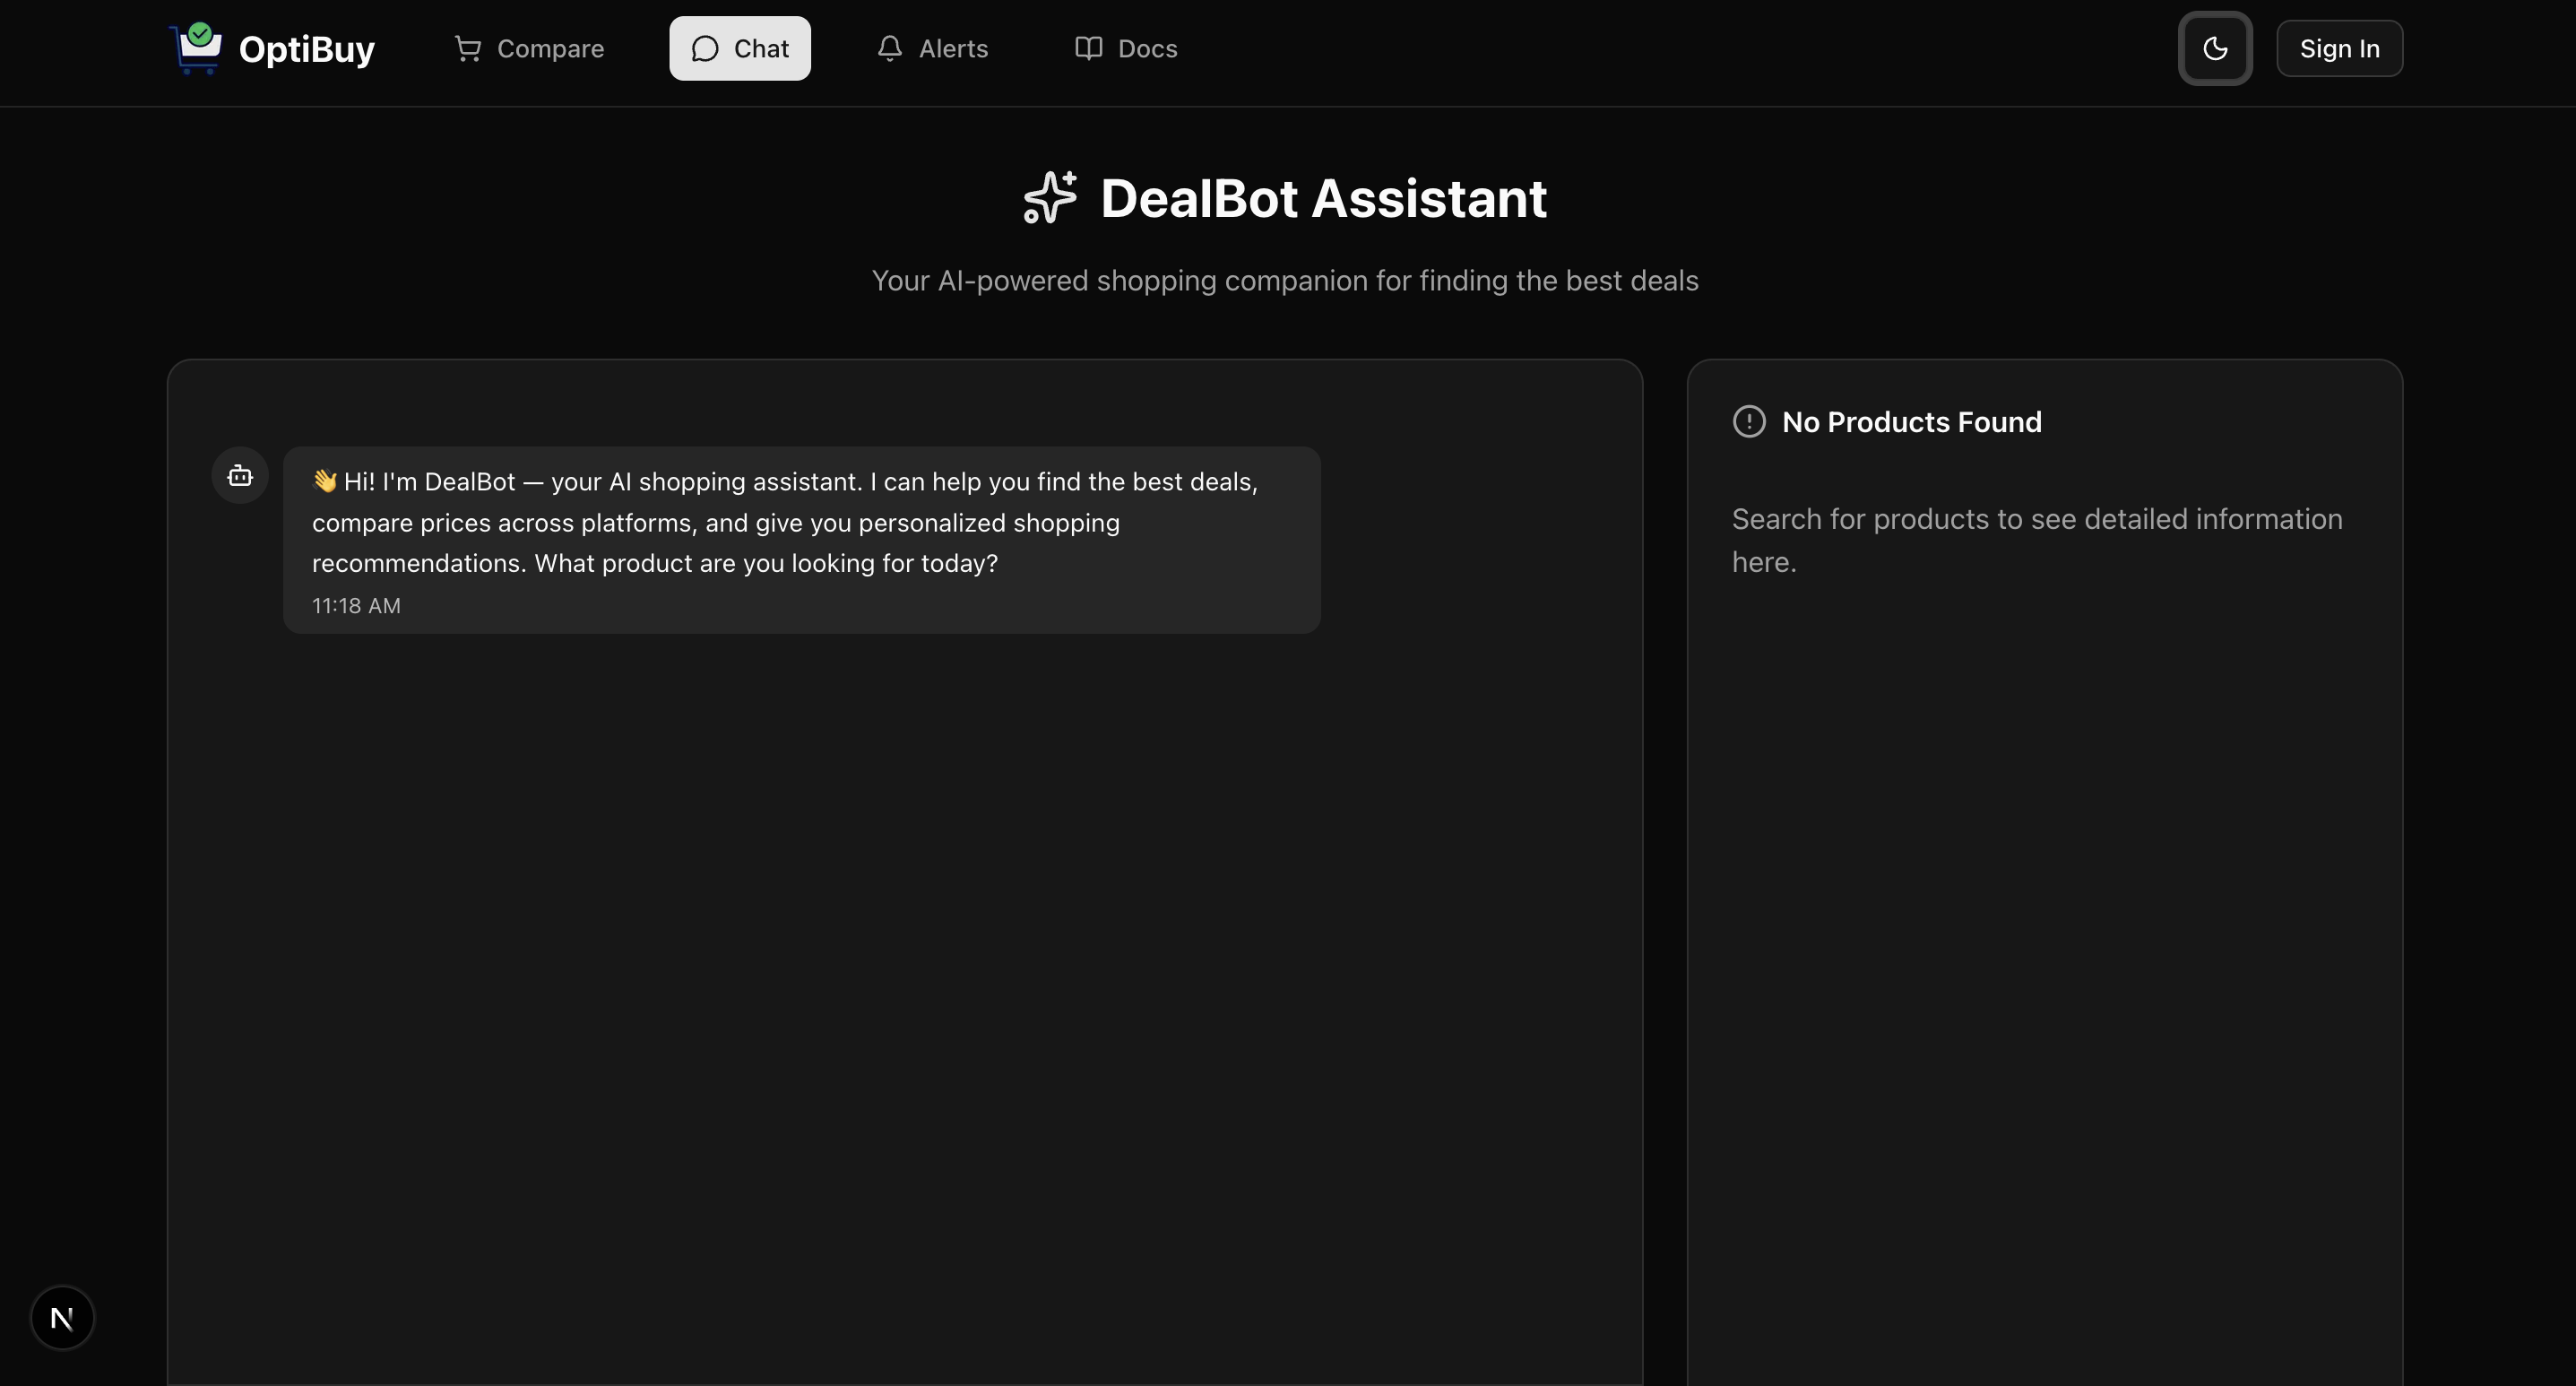
Task: Click the No Products Found heading
Action: click(1911, 422)
